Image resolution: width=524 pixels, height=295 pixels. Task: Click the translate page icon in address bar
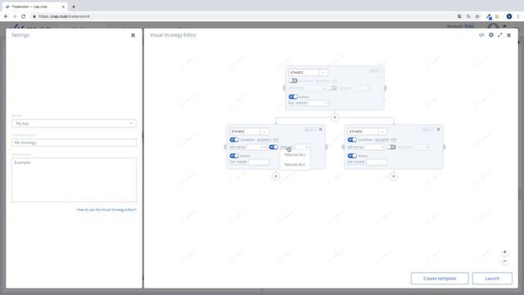click(x=460, y=16)
